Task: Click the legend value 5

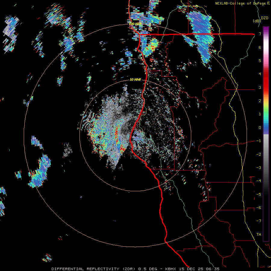Action: tap(260, 61)
